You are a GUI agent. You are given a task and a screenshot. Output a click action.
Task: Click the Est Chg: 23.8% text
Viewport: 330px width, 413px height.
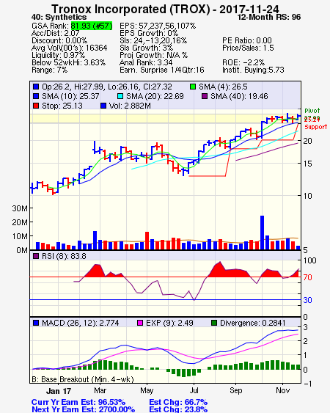tap(178, 409)
